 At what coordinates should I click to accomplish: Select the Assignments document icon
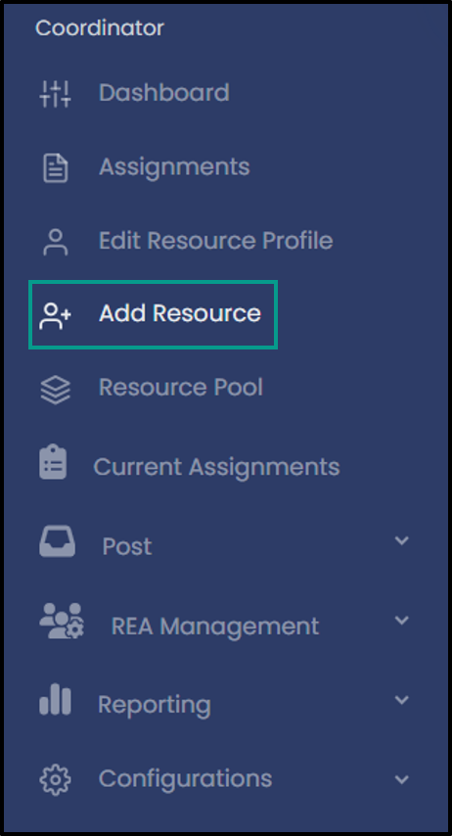click(56, 168)
